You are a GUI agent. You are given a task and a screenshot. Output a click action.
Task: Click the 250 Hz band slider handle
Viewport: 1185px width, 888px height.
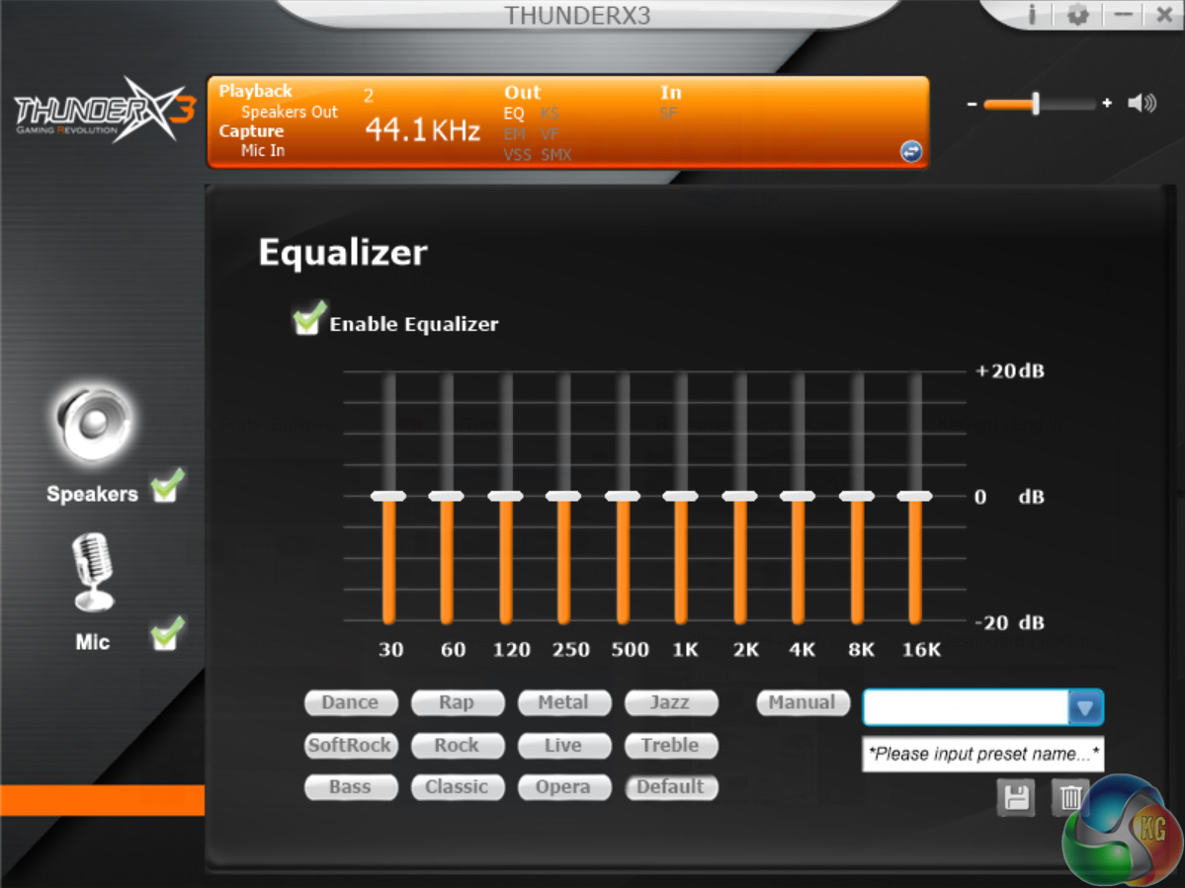pyautogui.click(x=563, y=496)
